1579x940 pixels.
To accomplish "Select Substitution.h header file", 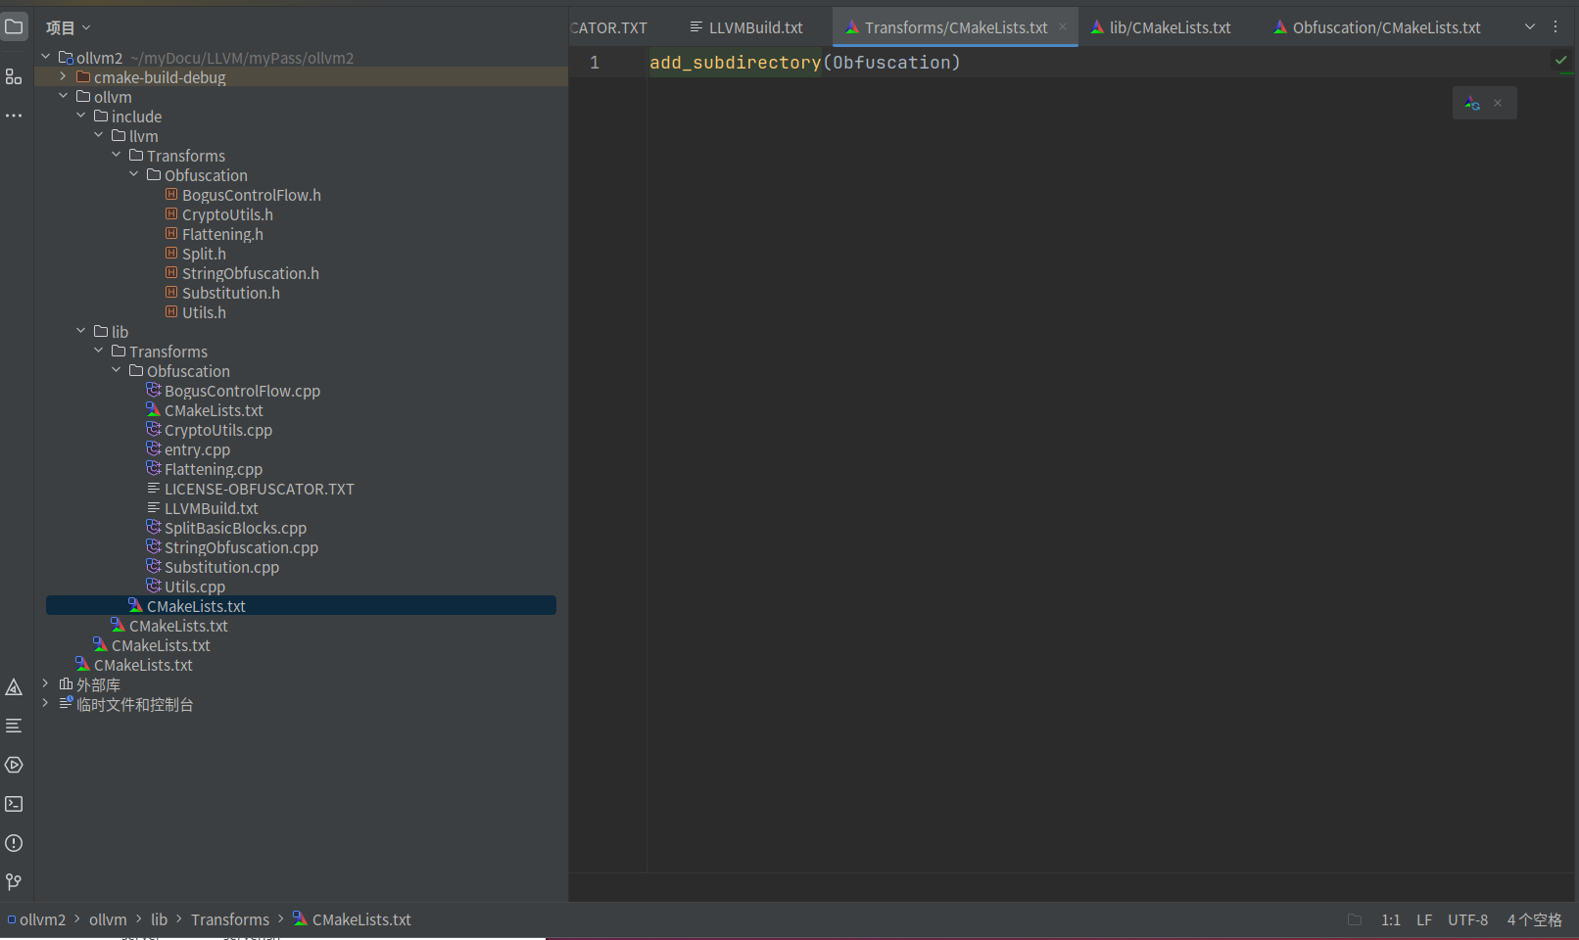I will [x=231, y=293].
